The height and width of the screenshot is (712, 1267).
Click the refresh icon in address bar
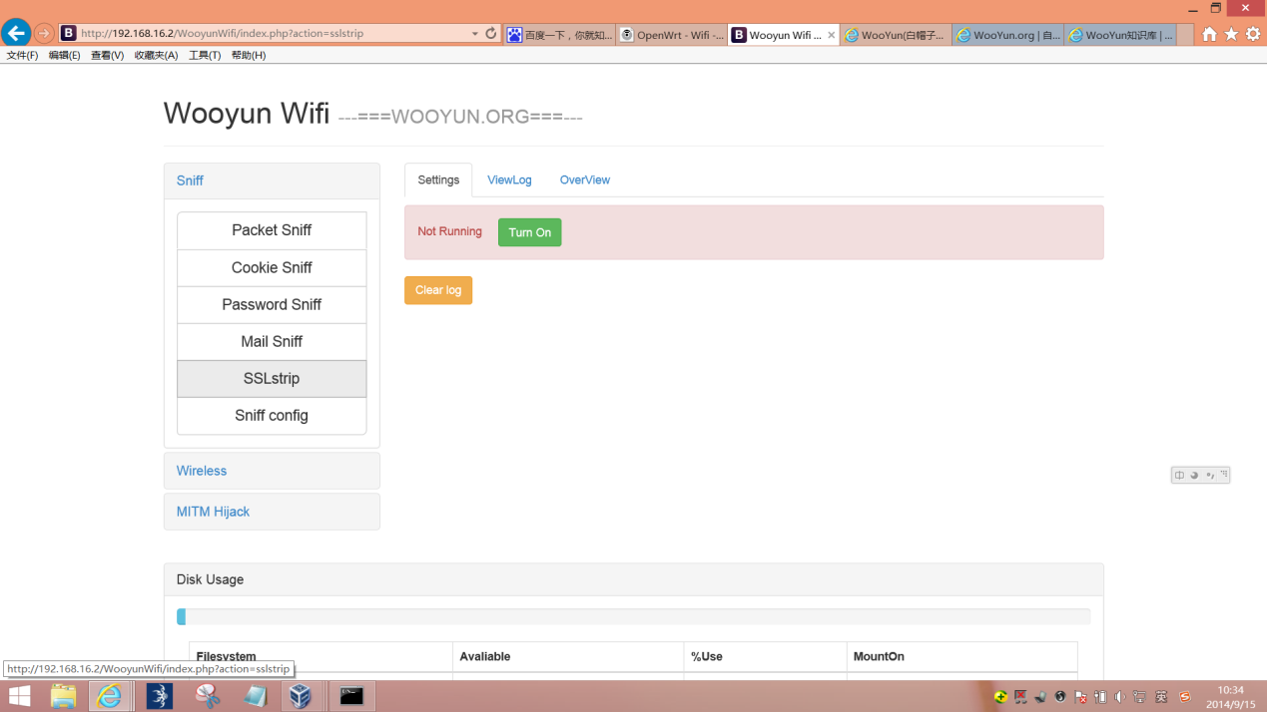point(491,33)
